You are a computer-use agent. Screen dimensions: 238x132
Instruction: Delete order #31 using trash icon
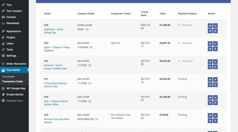215,85
